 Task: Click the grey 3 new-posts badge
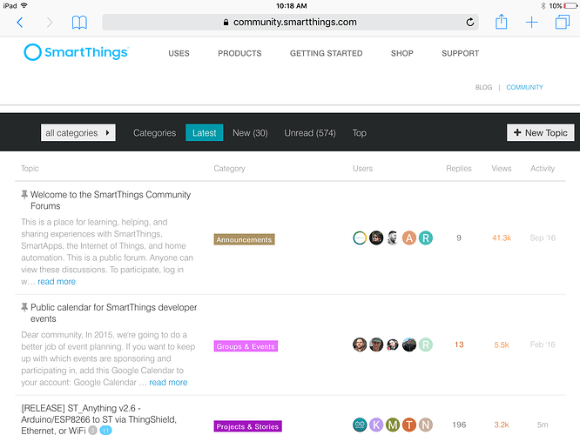93,431
